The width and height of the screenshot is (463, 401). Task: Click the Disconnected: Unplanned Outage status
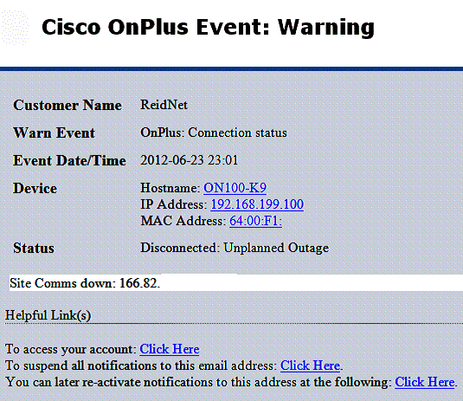pos(235,248)
